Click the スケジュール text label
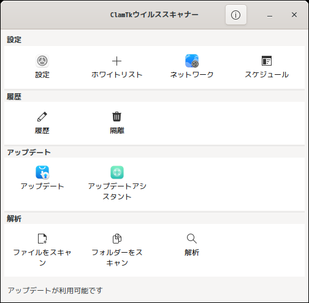This screenshot has height=303, width=309. tap(267, 75)
